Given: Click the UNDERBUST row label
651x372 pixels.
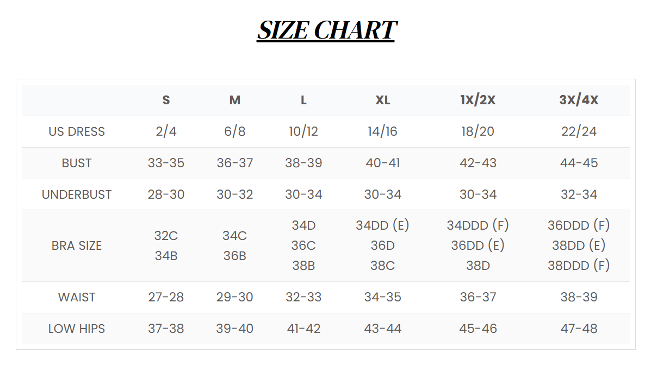Looking at the screenshot, I should 77,195.
